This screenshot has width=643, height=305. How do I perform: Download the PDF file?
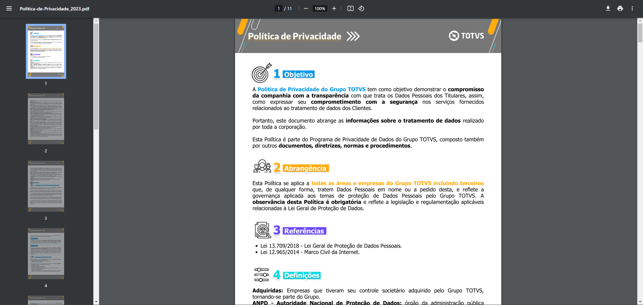click(608, 9)
